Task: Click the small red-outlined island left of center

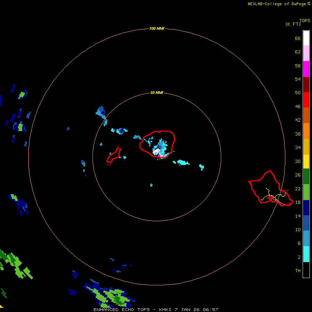Action: tap(114, 157)
